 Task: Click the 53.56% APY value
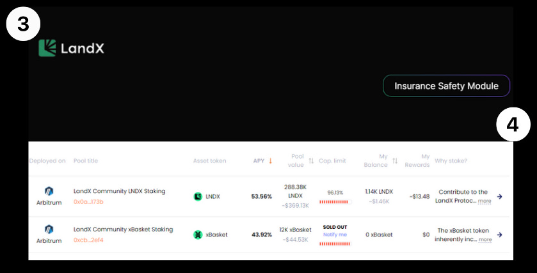coord(261,197)
